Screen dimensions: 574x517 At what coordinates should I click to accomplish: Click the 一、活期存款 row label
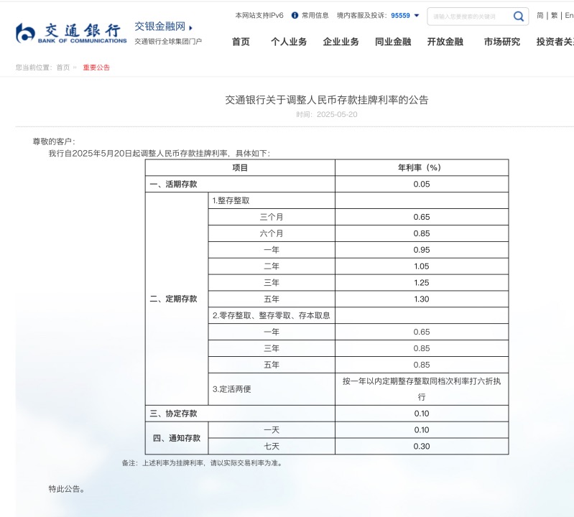[x=174, y=184]
